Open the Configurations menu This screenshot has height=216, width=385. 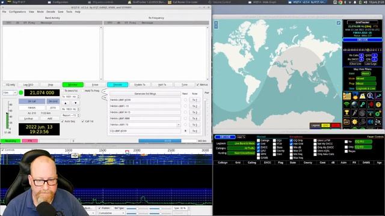point(17,12)
